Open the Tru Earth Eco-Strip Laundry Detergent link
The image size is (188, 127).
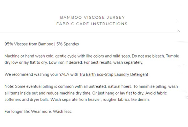114,74
